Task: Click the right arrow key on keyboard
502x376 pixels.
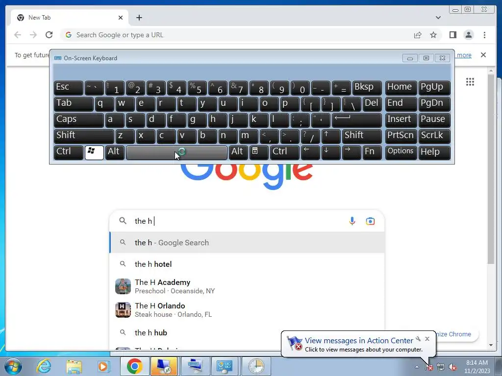Action: (351, 152)
